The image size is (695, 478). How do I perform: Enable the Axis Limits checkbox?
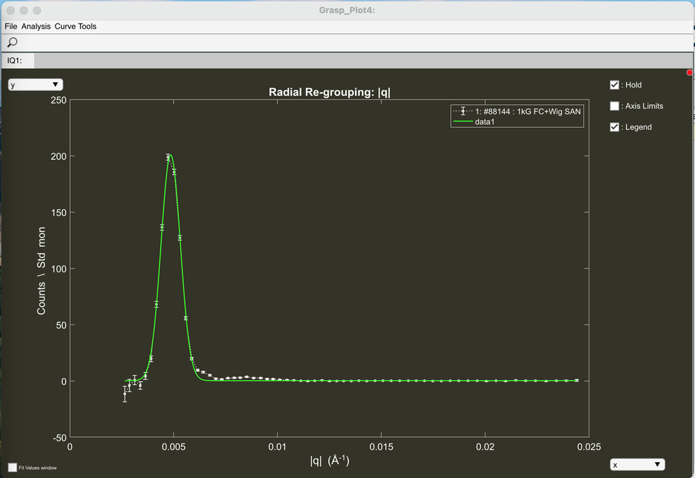pyautogui.click(x=614, y=106)
